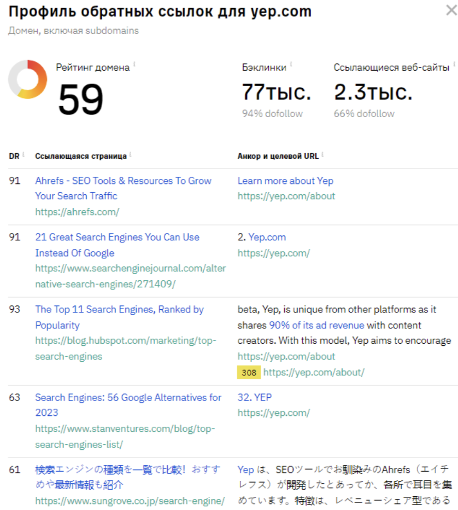This screenshot has width=458, height=510.
Task: Click the DR value 91 in the Ahrefs row
Action: [15, 181]
